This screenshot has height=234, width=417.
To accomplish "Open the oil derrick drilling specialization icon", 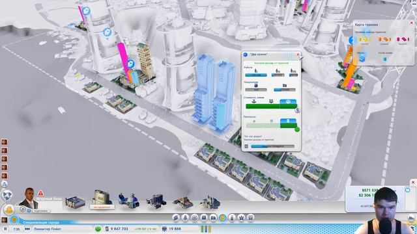I will [185, 218].
